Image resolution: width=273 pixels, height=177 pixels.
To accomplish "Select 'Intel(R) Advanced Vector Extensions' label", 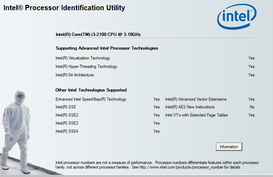I will [x=196, y=99].
